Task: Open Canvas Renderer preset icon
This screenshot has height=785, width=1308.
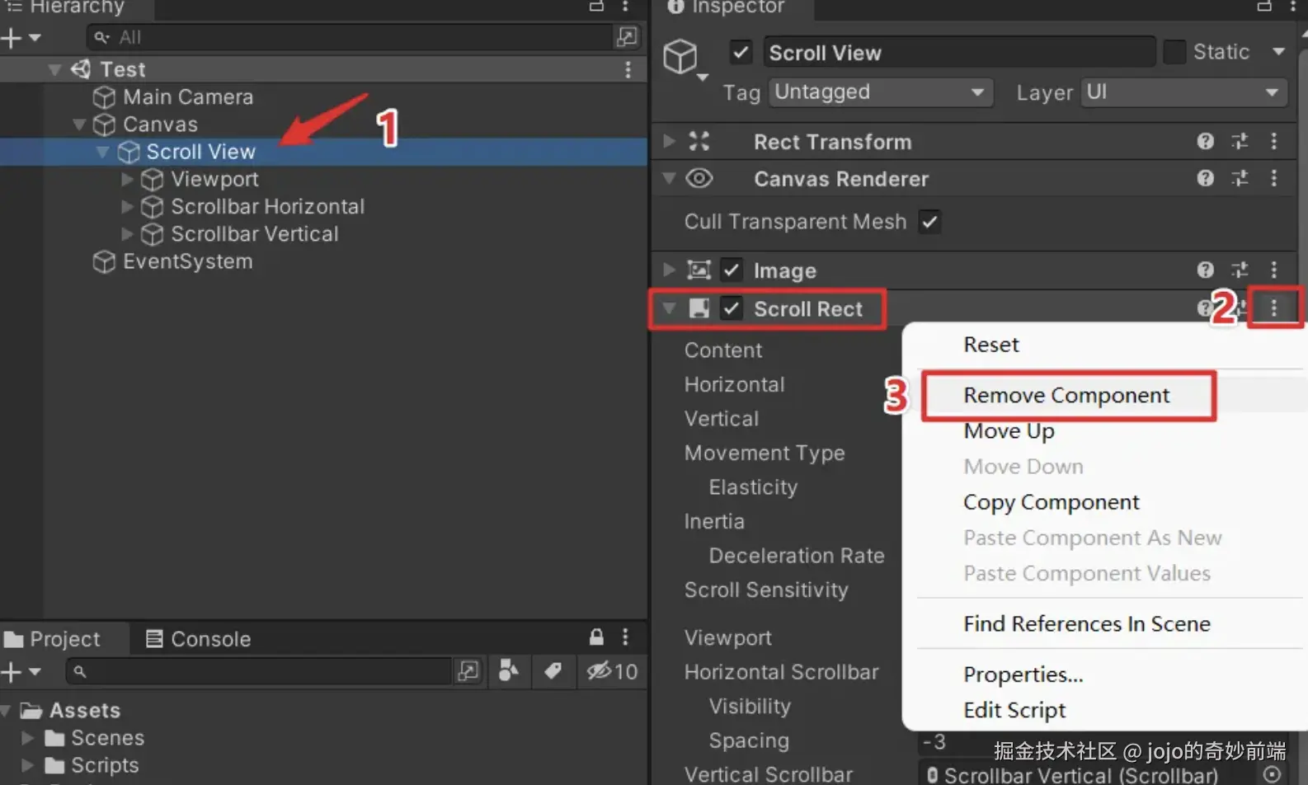Action: coord(1240,178)
